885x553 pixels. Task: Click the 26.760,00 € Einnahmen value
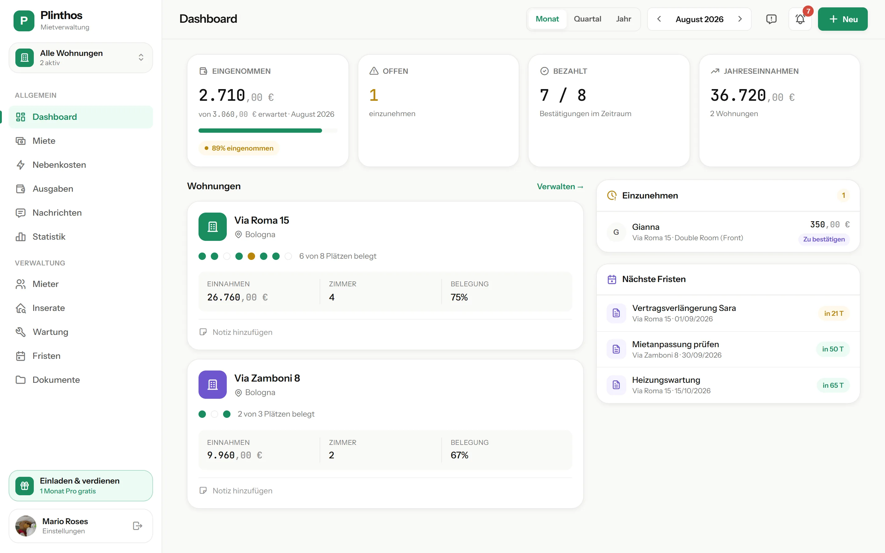click(237, 297)
